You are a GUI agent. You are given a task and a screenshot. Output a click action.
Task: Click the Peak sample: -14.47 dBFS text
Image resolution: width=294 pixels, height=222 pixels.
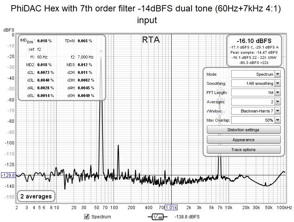(x=254, y=52)
